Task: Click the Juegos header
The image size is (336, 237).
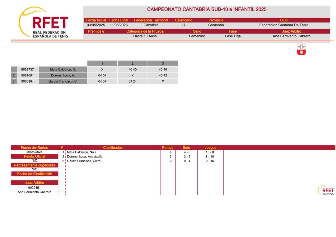Action: (x=210, y=148)
